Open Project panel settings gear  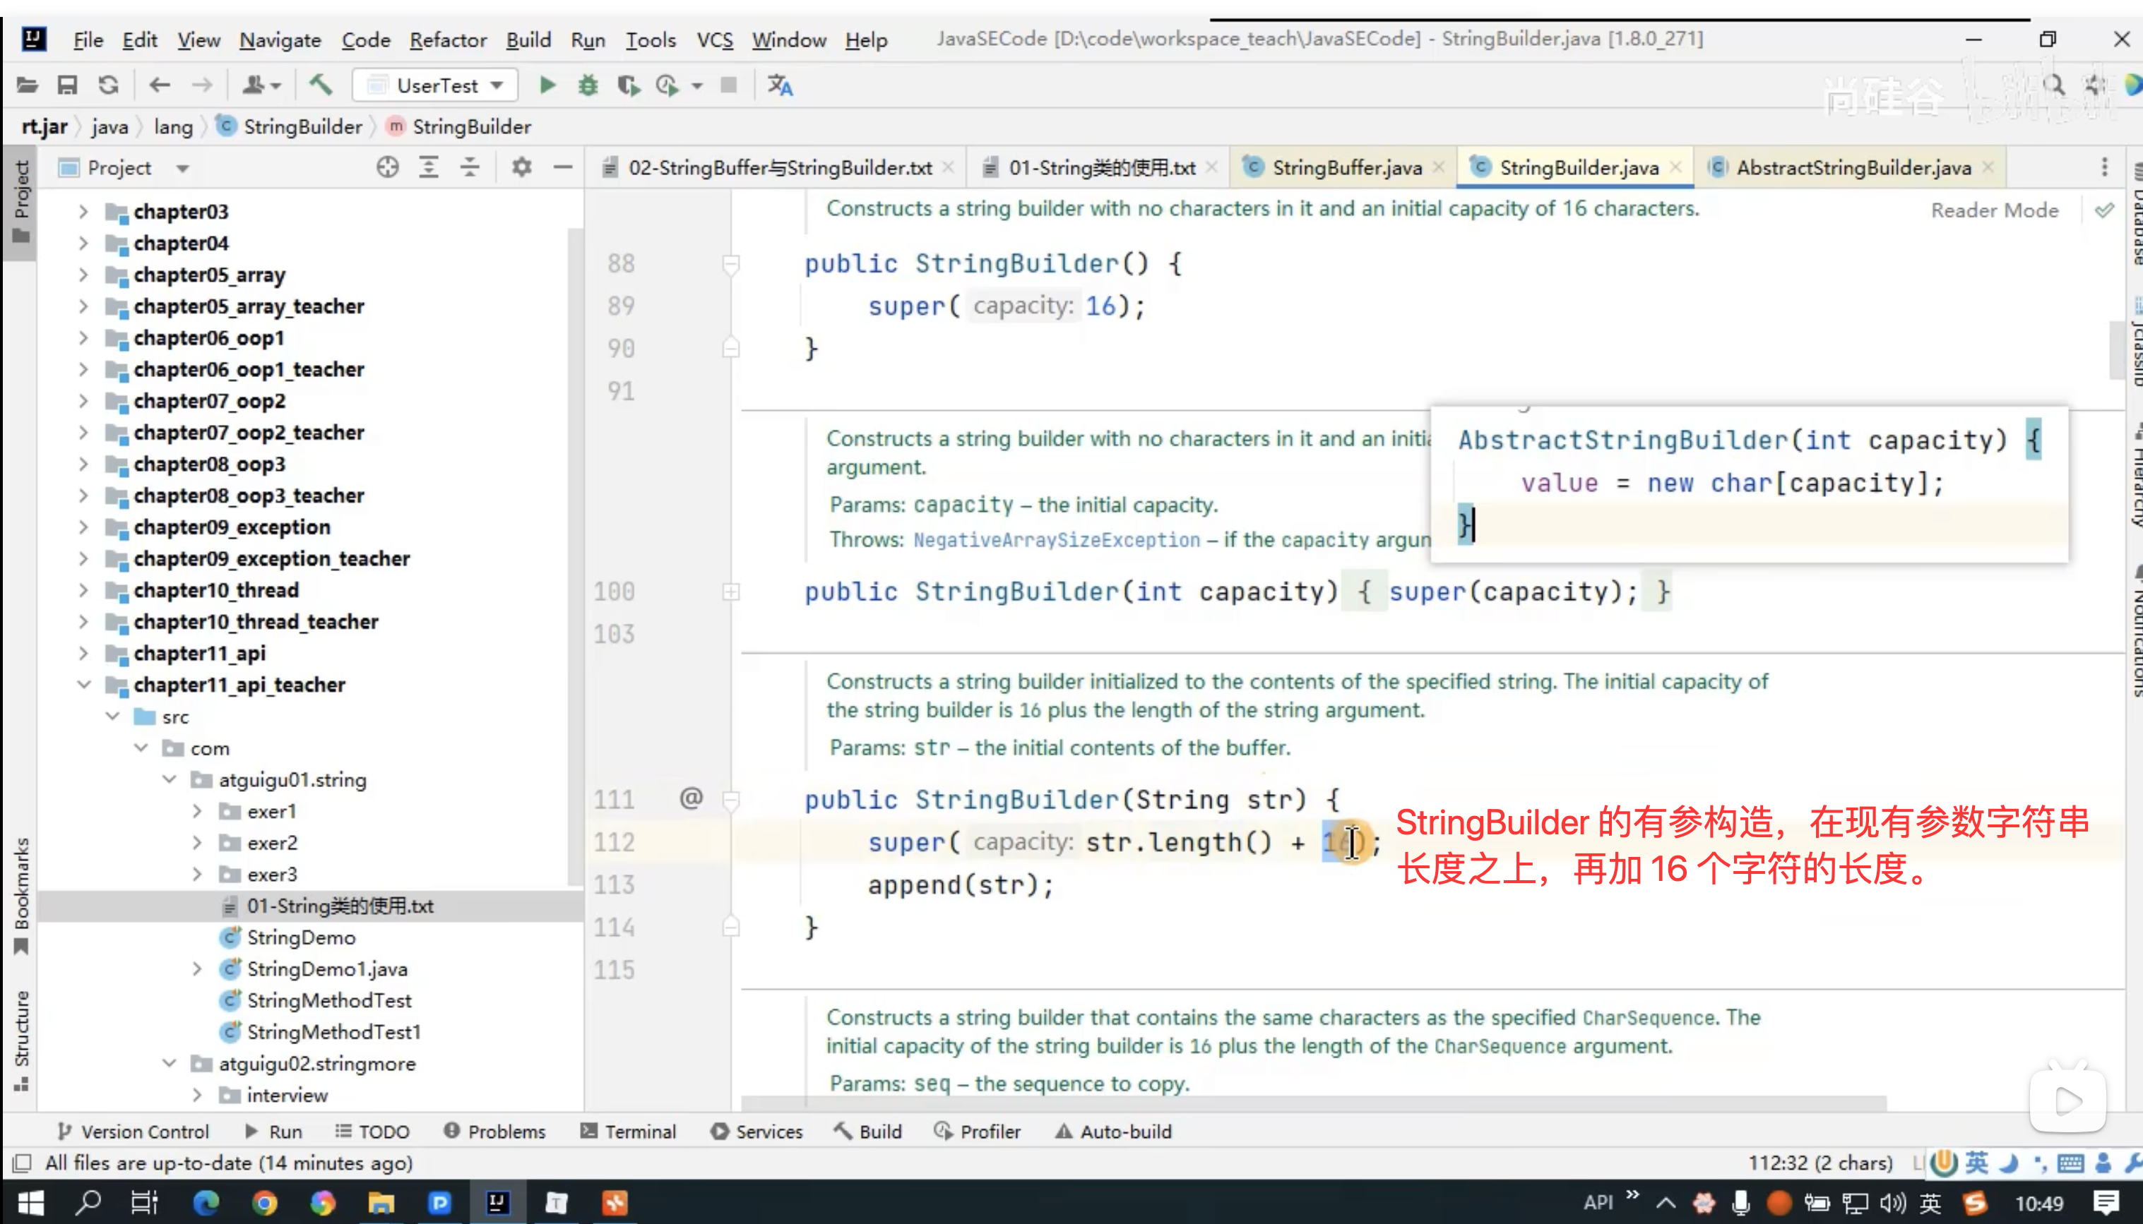click(521, 167)
